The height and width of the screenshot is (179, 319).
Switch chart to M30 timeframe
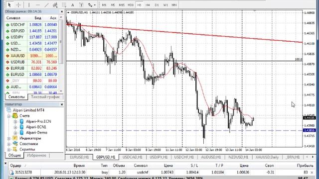[x=131, y=5]
